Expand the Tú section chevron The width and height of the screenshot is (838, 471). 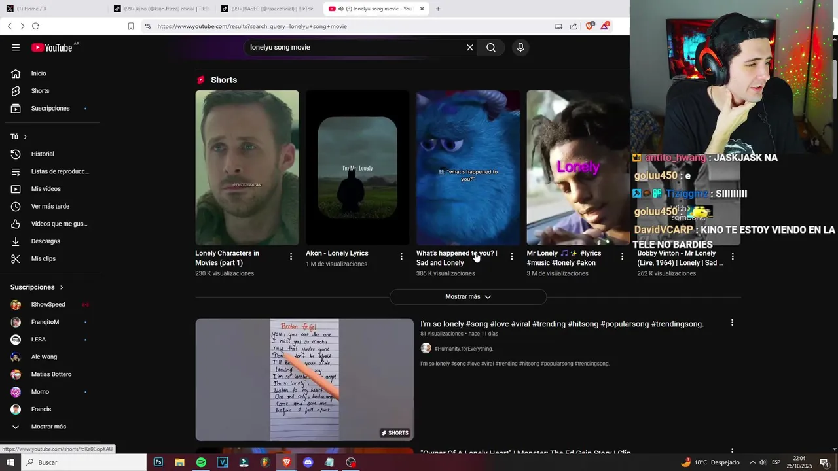point(26,137)
